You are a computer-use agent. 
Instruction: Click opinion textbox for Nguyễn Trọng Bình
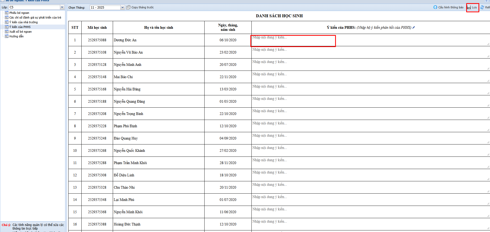371,114
